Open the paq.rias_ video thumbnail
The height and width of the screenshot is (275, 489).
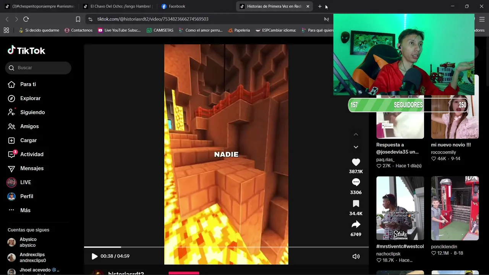[x=400, y=117]
